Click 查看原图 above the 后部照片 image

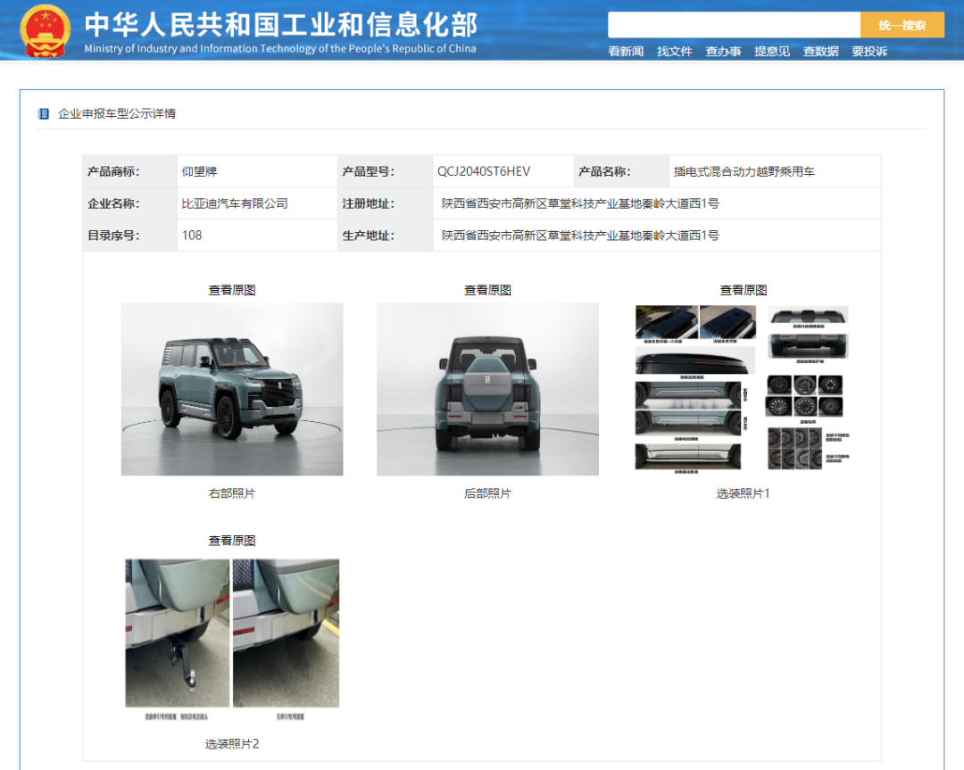(x=487, y=290)
